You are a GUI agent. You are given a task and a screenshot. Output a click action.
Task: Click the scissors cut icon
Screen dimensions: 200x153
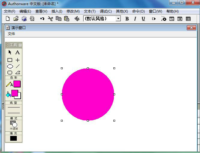point(50,19)
